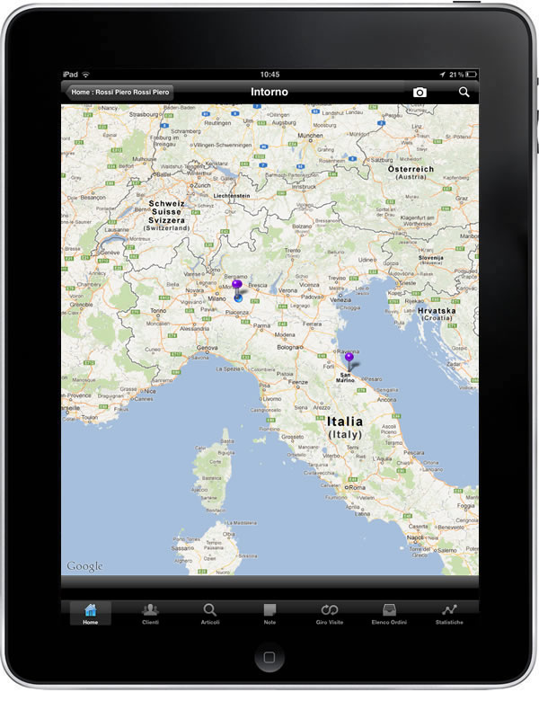Tap the 'München' city label

click(310, 136)
